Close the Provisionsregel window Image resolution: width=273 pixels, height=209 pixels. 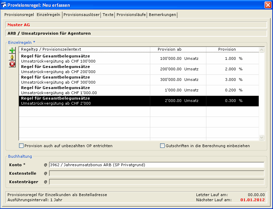pyautogui.click(x=268, y=5)
